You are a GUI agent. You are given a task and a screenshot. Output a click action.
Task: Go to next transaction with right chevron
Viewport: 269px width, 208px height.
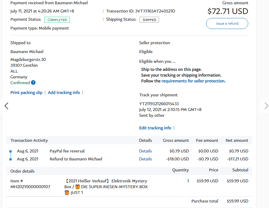(x=266, y=106)
